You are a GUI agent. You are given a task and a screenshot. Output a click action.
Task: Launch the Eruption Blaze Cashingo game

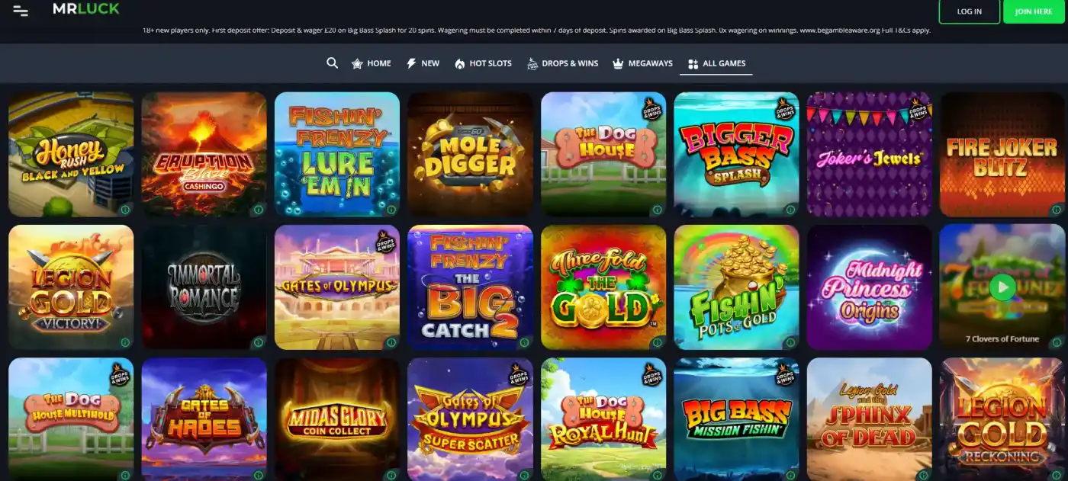204,155
